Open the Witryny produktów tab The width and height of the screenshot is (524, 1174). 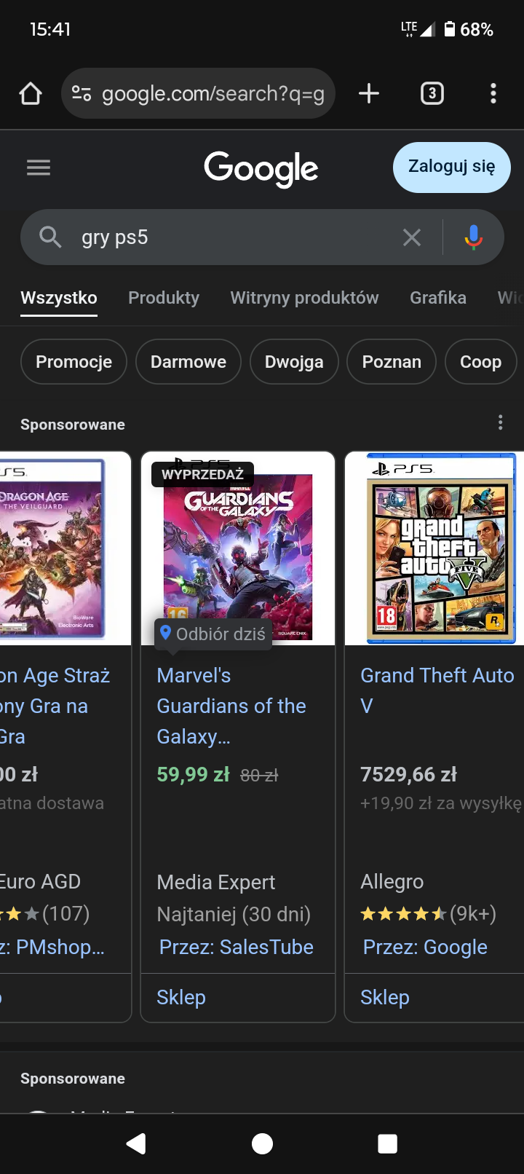[x=304, y=298]
